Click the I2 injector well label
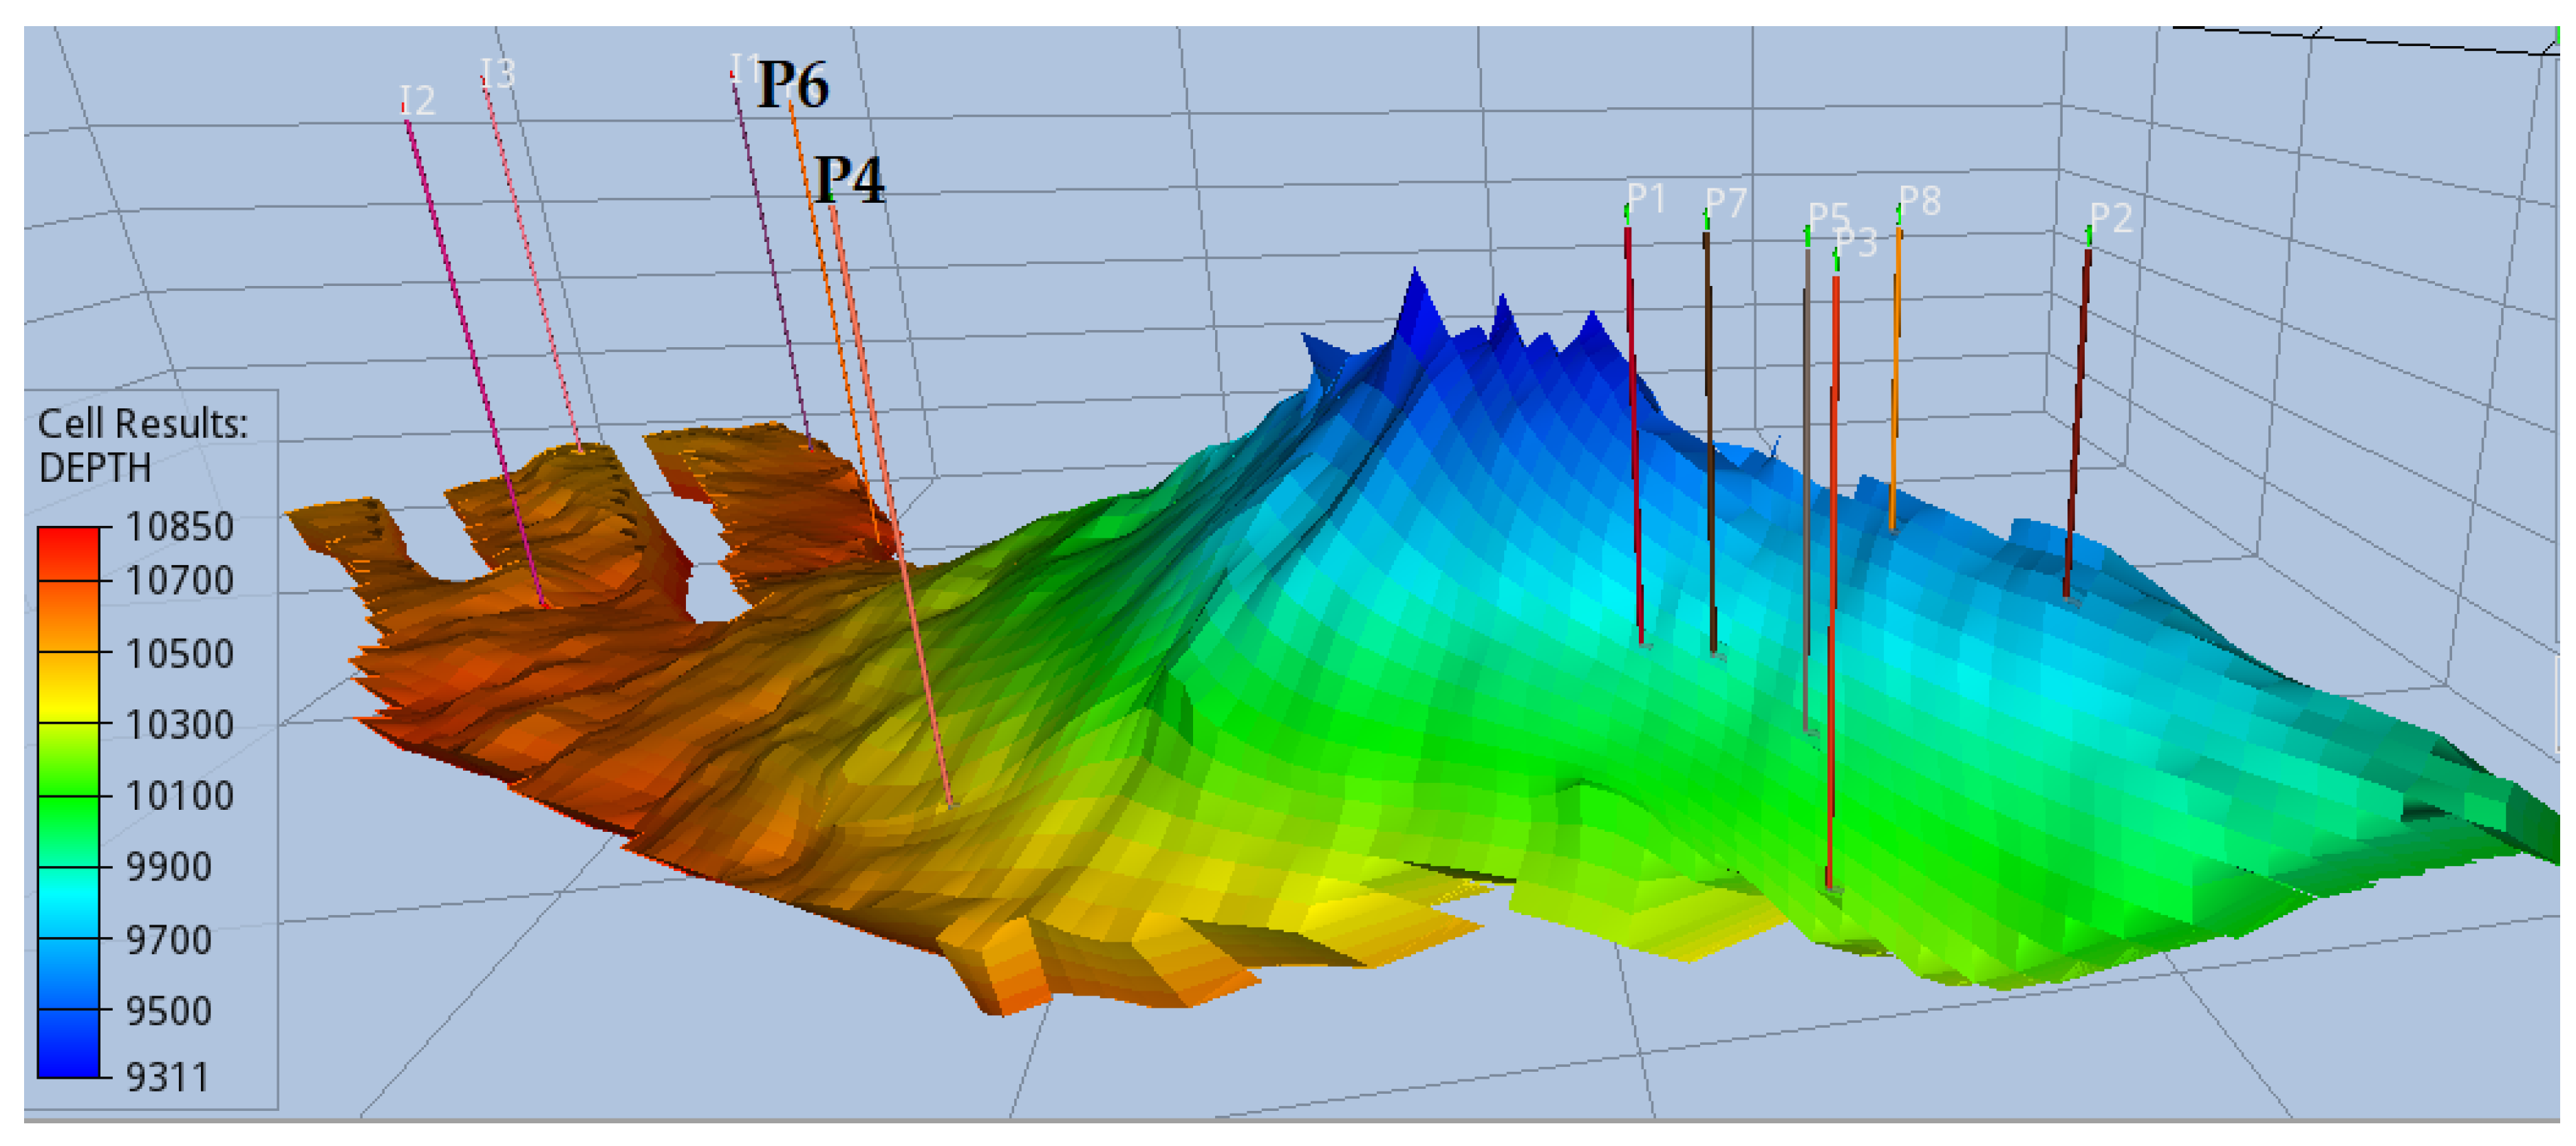The height and width of the screenshot is (1146, 2576). pyautogui.click(x=417, y=100)
